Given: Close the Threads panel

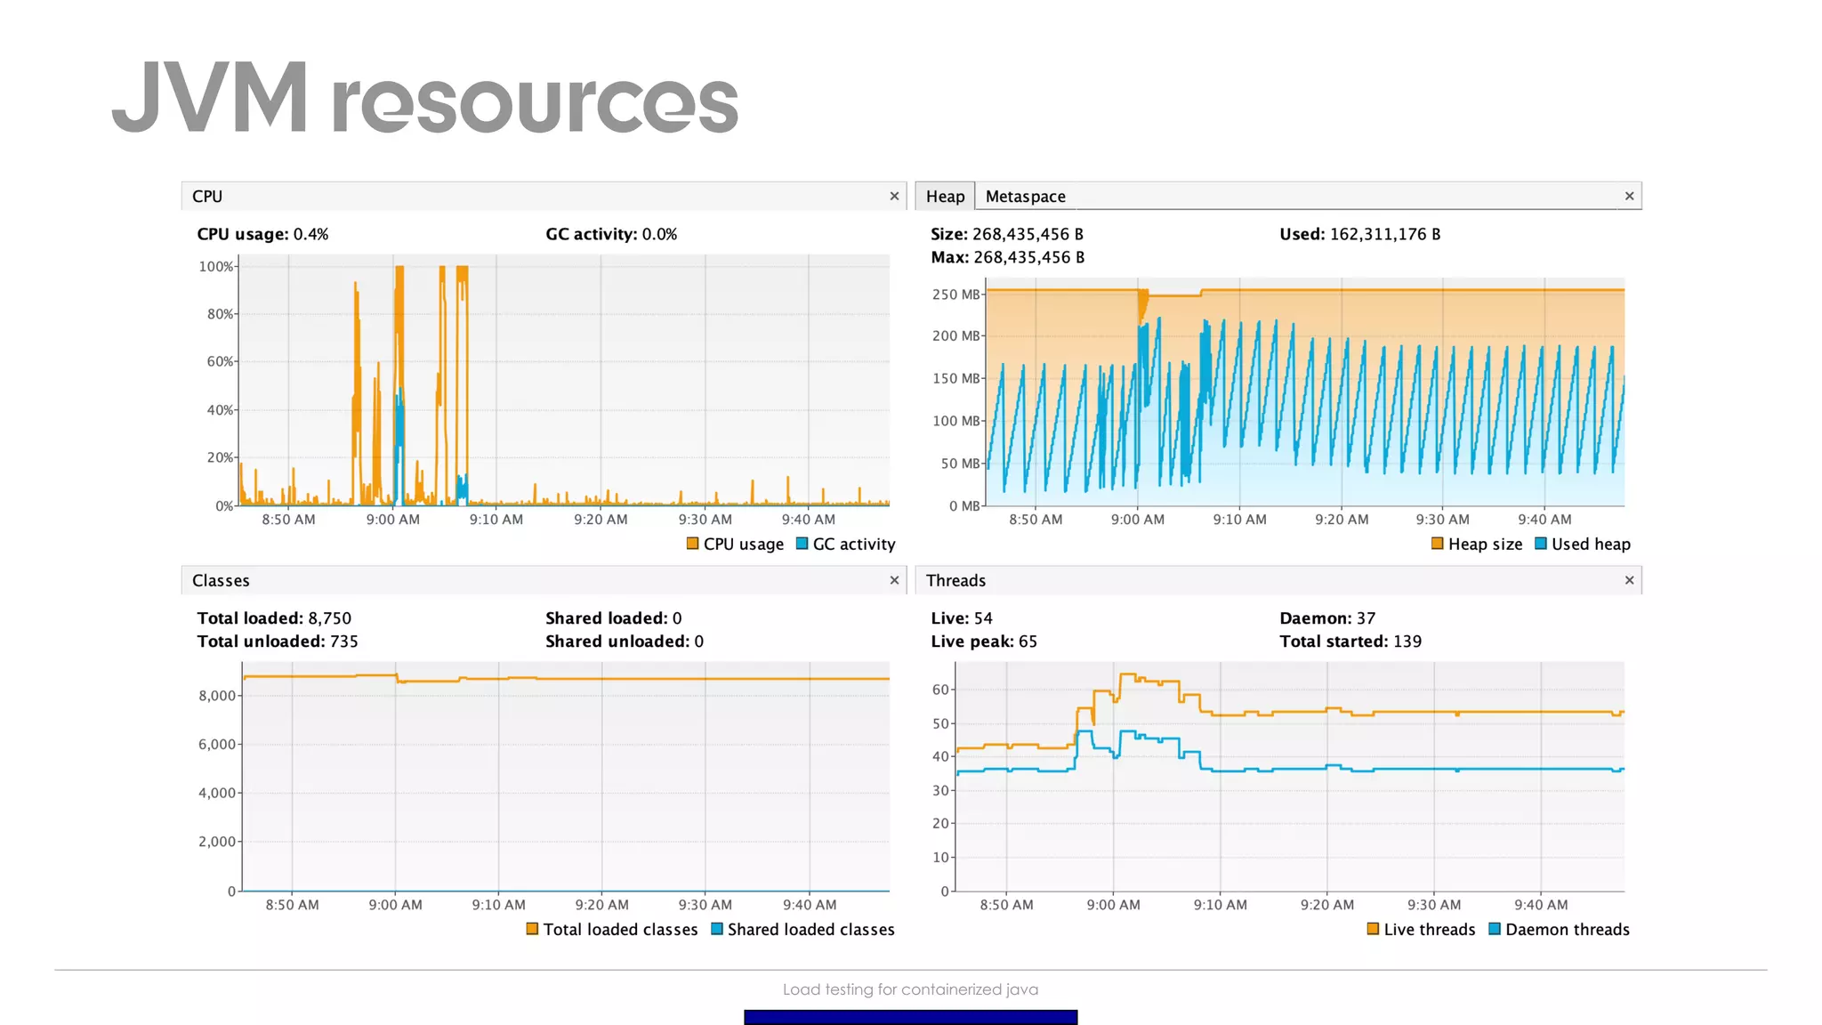Looking at the screenshot, I should (1629, 580).
